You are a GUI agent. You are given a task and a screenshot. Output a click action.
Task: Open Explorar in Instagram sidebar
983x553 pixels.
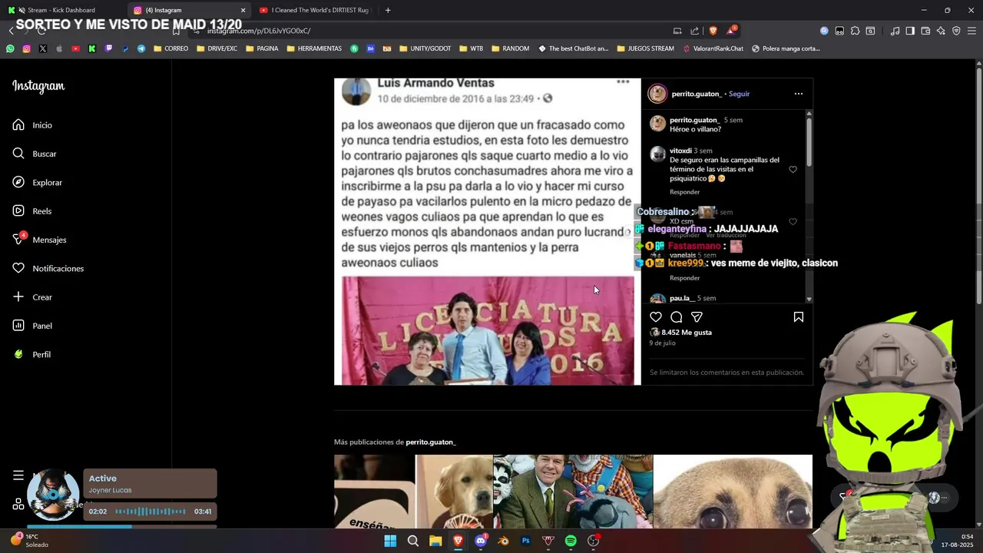pyautogui.click(x=37, y=183)
